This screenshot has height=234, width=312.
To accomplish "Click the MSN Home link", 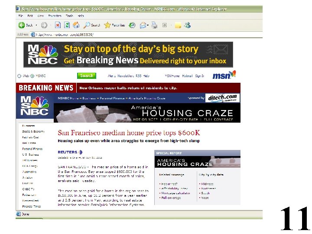I will click(172, 76).
